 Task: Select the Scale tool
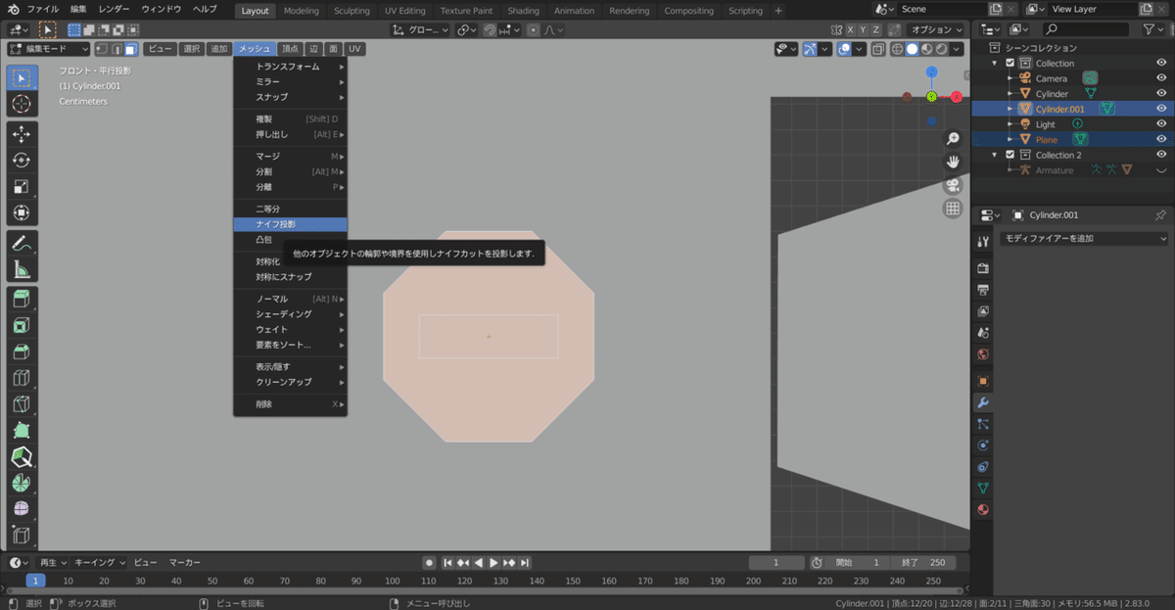coord(22,186)
